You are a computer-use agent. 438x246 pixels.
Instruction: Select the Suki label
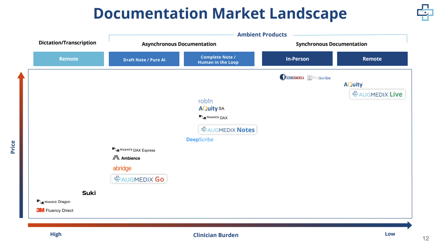[89, 193]
